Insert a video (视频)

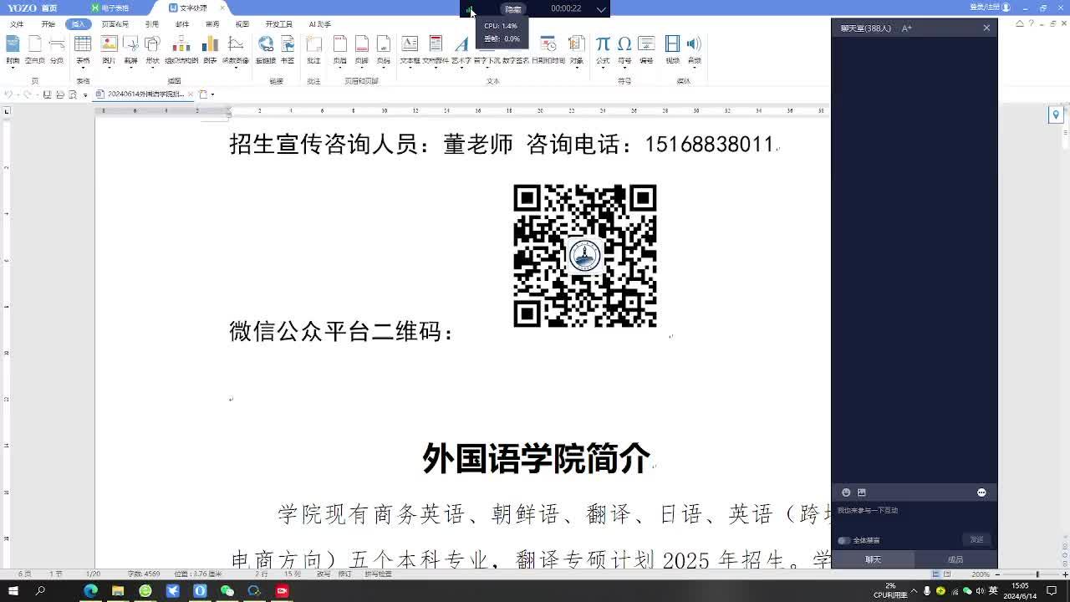click(x=672, y=48)
